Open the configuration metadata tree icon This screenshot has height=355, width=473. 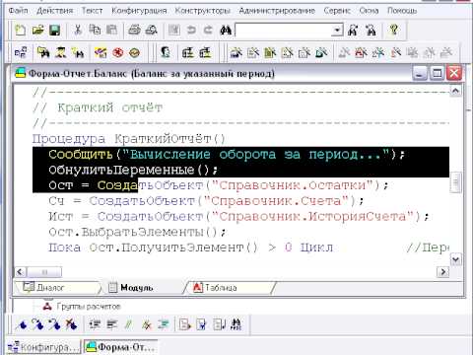tap(21, 52)
